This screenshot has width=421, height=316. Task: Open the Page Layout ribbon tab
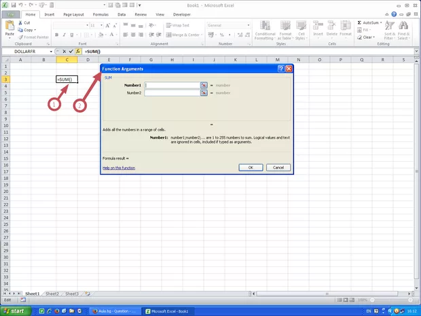point(75,14)
